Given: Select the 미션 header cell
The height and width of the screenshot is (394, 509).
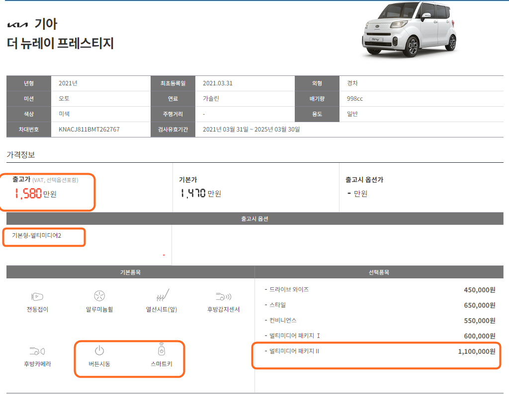Looking at the screenshot, I should 28,98.
